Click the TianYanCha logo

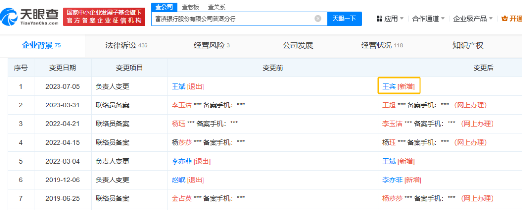tap(30, 16)
